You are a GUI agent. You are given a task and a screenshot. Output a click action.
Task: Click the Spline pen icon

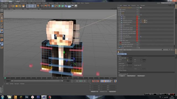56,6
